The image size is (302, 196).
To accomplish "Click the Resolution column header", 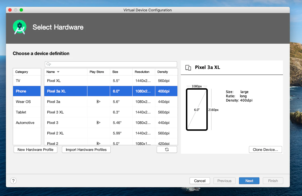I will [144, 72].
